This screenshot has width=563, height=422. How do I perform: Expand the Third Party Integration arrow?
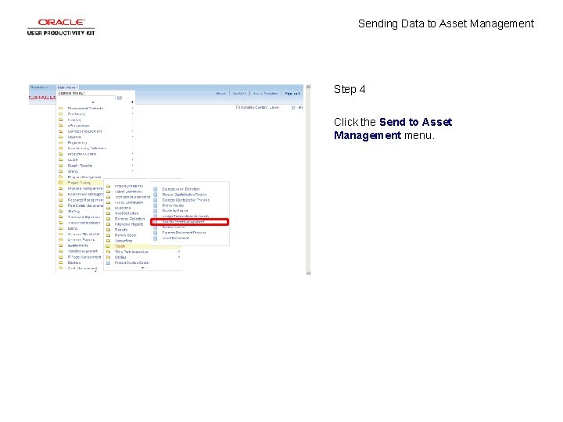[x=179, y=252]
